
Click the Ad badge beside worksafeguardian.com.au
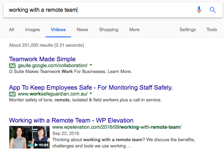(12, 94)
